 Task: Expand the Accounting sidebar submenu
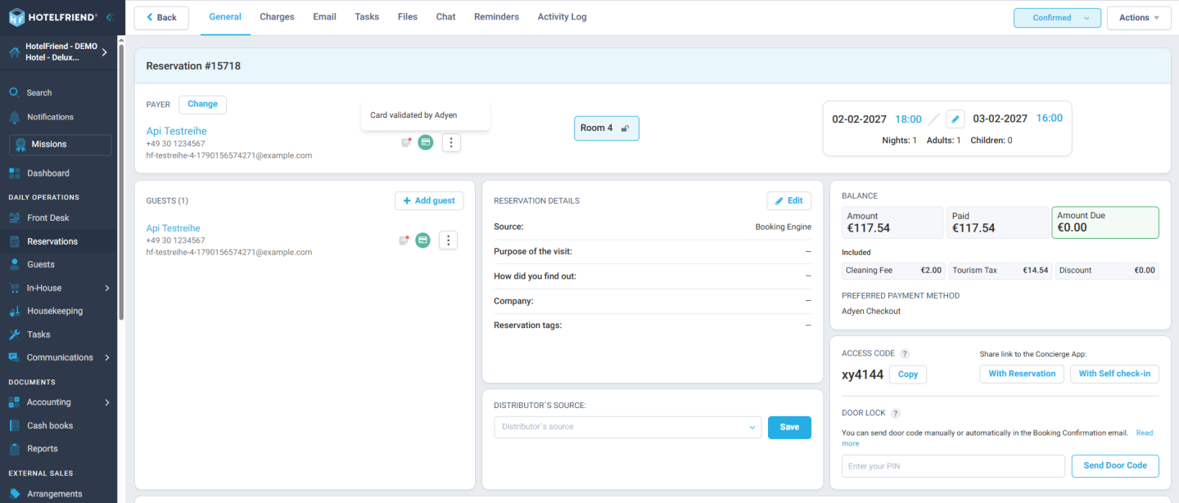tap(106, 402)
